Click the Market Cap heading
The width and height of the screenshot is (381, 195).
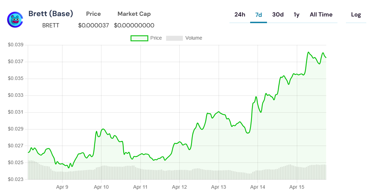point(134,14)
